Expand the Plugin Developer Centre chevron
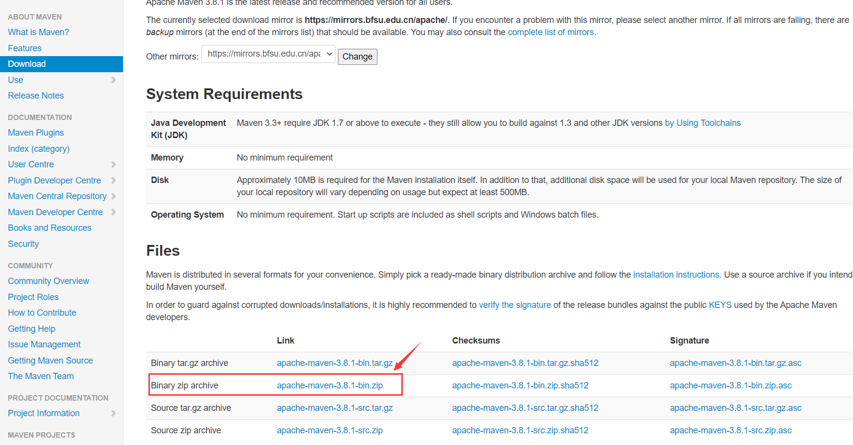This screenshot has height=445, width=853. pos(113,181)
